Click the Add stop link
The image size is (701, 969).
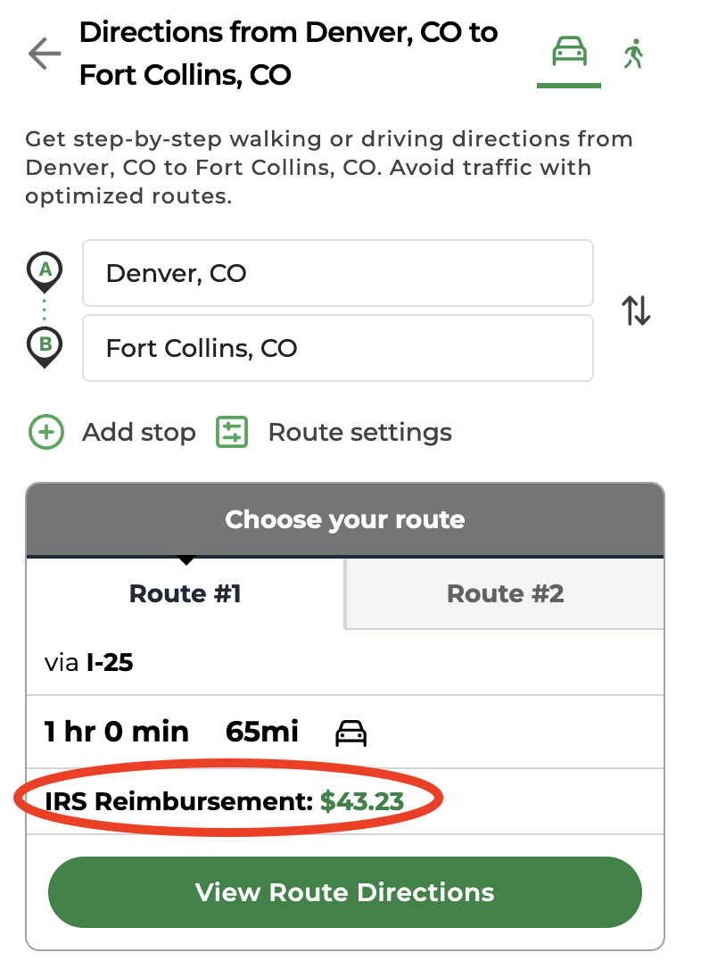138,433
